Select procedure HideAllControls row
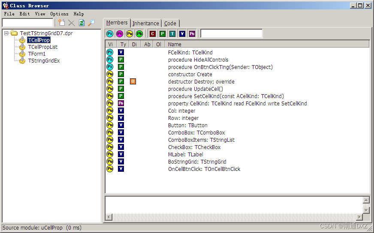This screenshot has width=374, height=233. (x=198, y=60)
